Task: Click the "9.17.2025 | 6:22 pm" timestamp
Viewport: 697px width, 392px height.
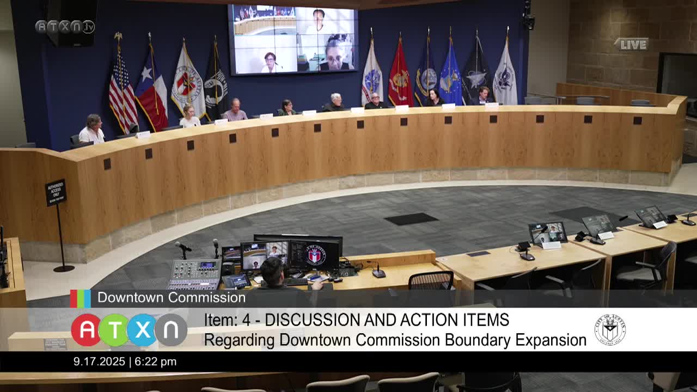Action: (x=125, y=362)
